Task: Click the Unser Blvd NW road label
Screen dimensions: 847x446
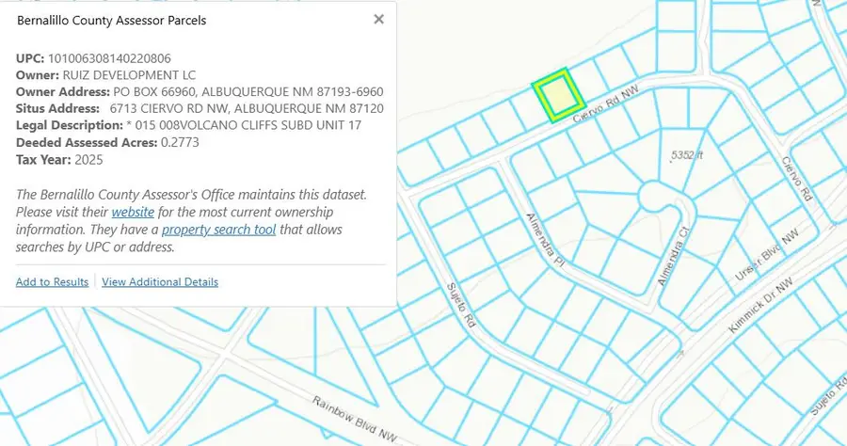Action: point(766,255)
